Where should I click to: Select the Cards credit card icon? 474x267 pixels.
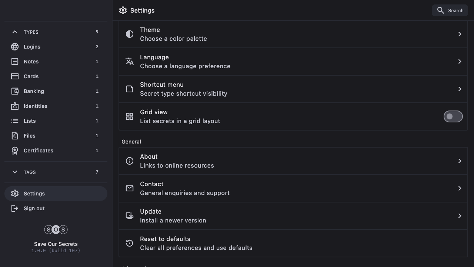point(15,76)
